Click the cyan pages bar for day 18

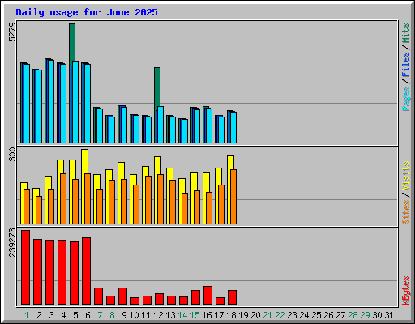tap(233, 127)
